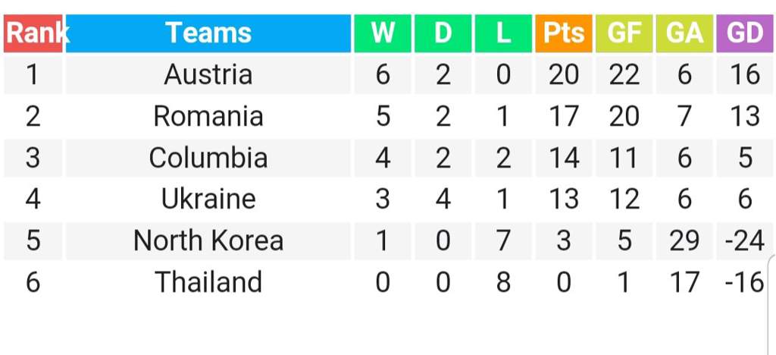Image resolution: width=776 pixels, height=355 pixels.
Task: Click the GA goals-against header
Action: [x=684, y=33]
